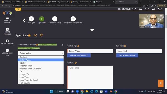167x94 pixels.
Task: Click presenter webcam thumbnail
Action: point(151,21)
